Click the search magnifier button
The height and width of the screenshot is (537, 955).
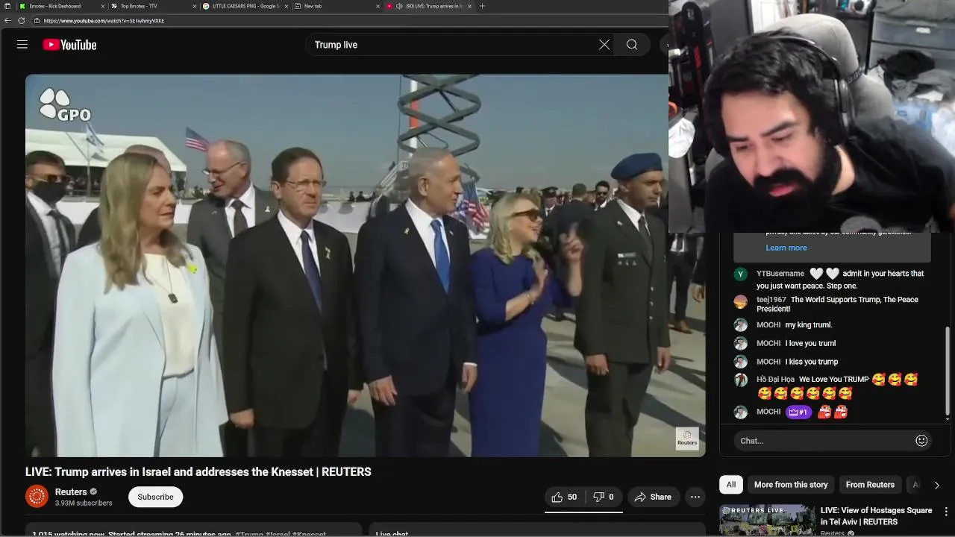[632, 45]
